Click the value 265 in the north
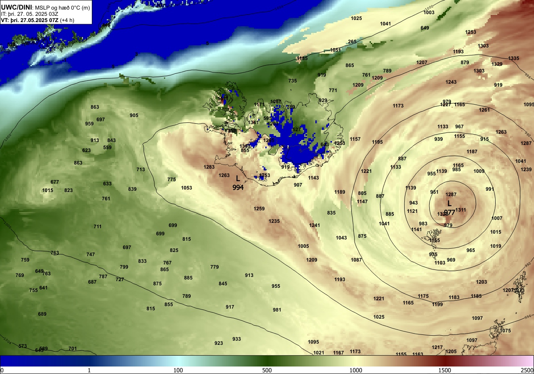 352,42
